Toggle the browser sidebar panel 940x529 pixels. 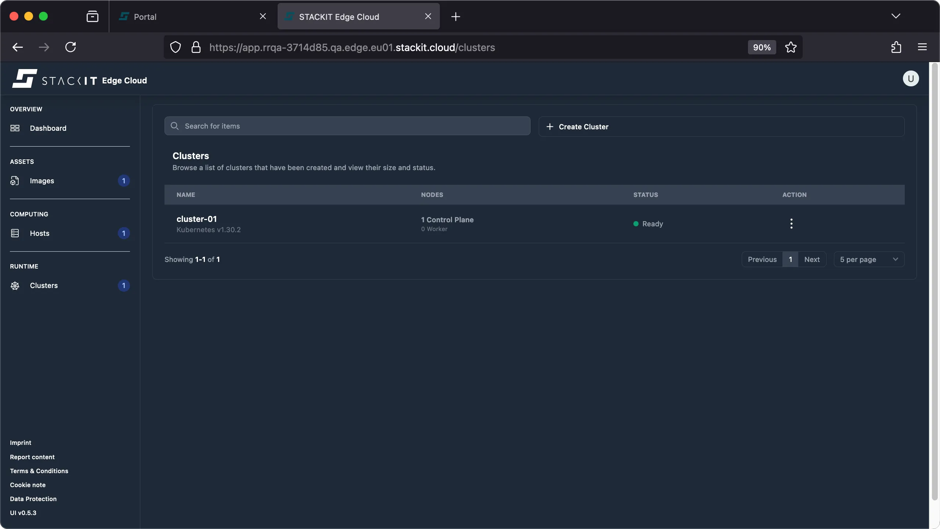pyautogui.click(x=92, y=16)
